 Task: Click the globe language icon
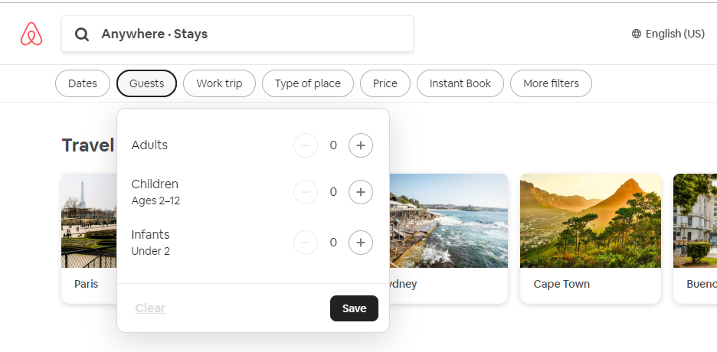(x=637, y=34)
